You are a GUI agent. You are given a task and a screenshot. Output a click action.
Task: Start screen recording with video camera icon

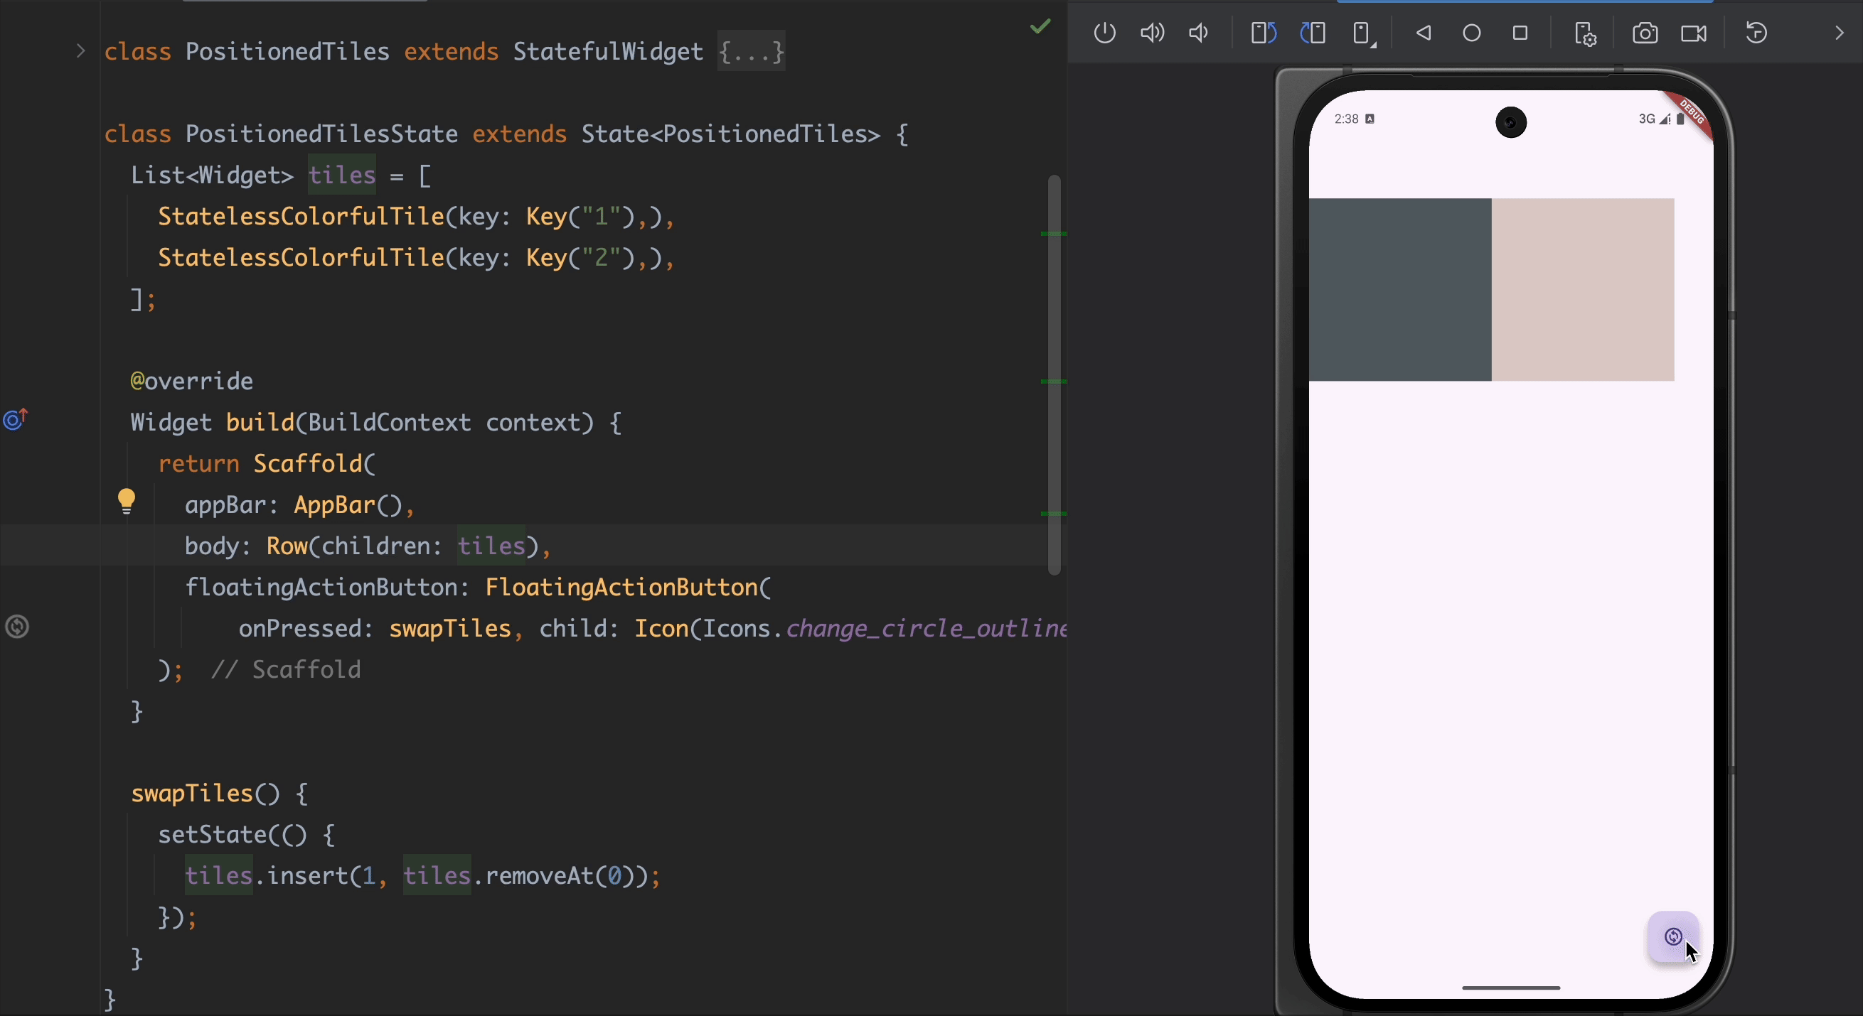pos(1693,33)
